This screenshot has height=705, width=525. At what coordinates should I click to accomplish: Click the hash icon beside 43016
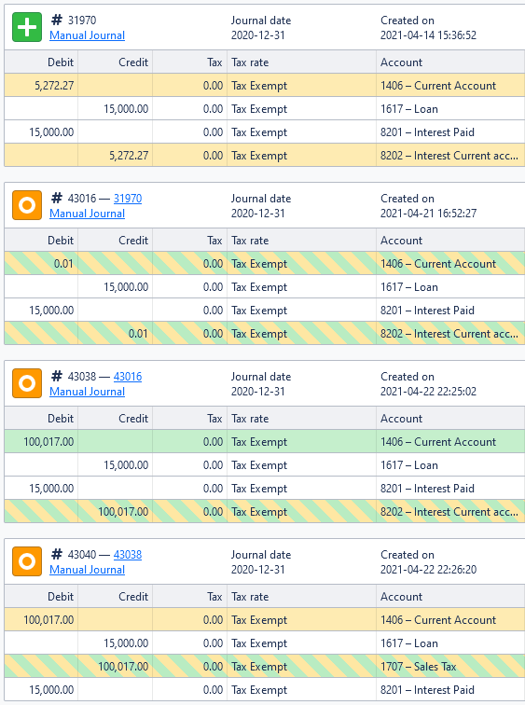(57, 198)
